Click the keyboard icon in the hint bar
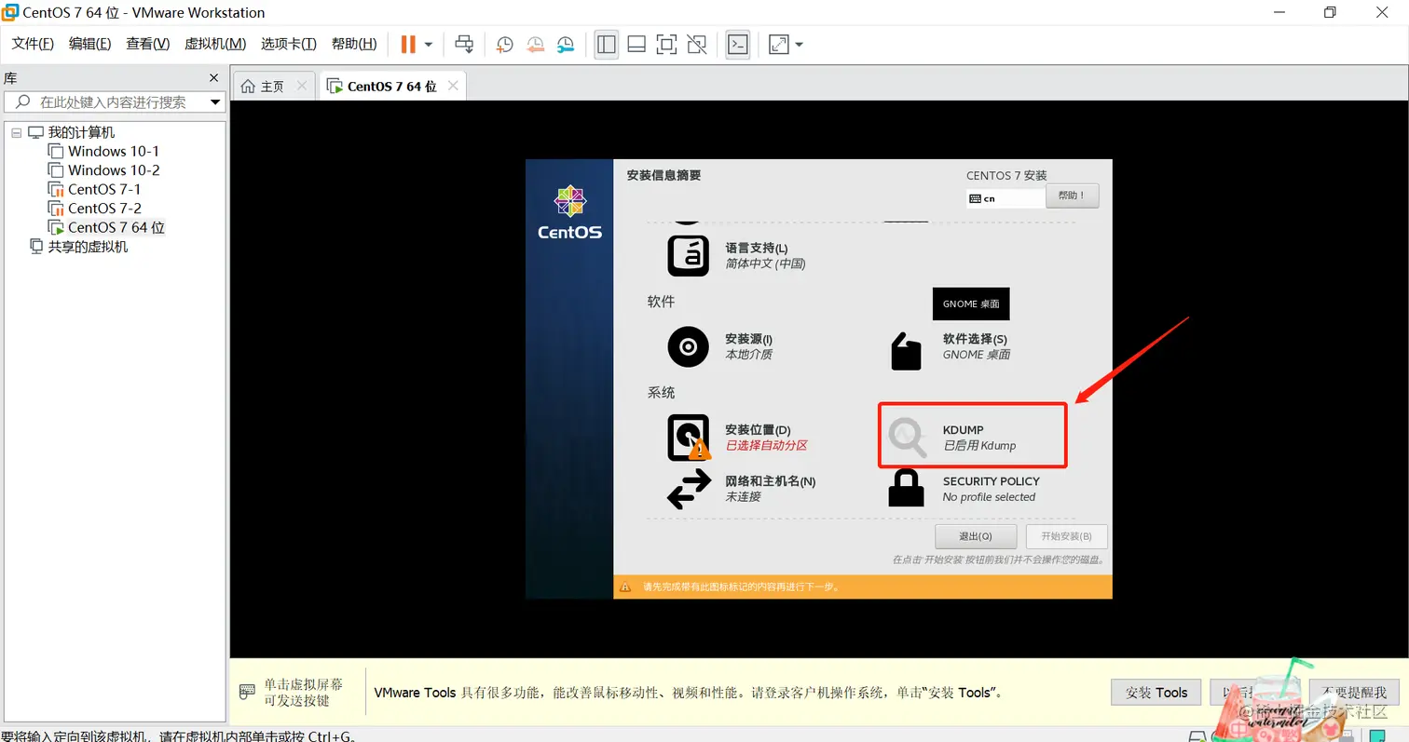The height and width of the screenshot is (742, 1409). click(247, 692)
